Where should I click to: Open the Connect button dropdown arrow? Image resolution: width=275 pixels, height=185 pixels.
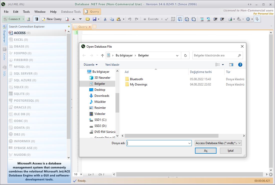click(23, 19)
